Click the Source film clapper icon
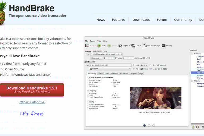Screen dimensions: 204x136 coord(87,45)
